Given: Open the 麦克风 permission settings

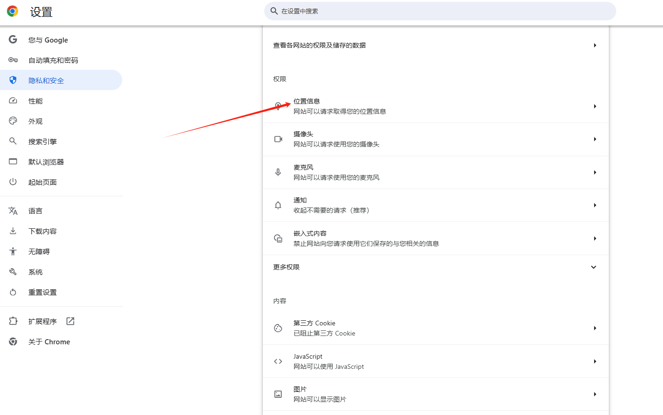Looking at the screenshot, I should 436,172.
